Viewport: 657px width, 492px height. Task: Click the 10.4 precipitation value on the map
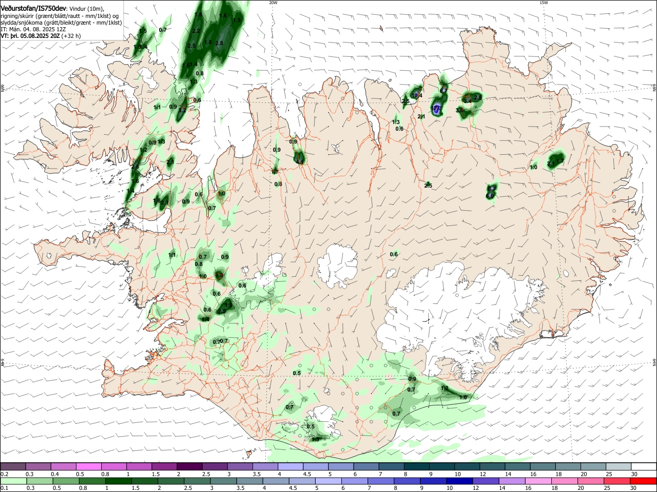coord(417,95)
